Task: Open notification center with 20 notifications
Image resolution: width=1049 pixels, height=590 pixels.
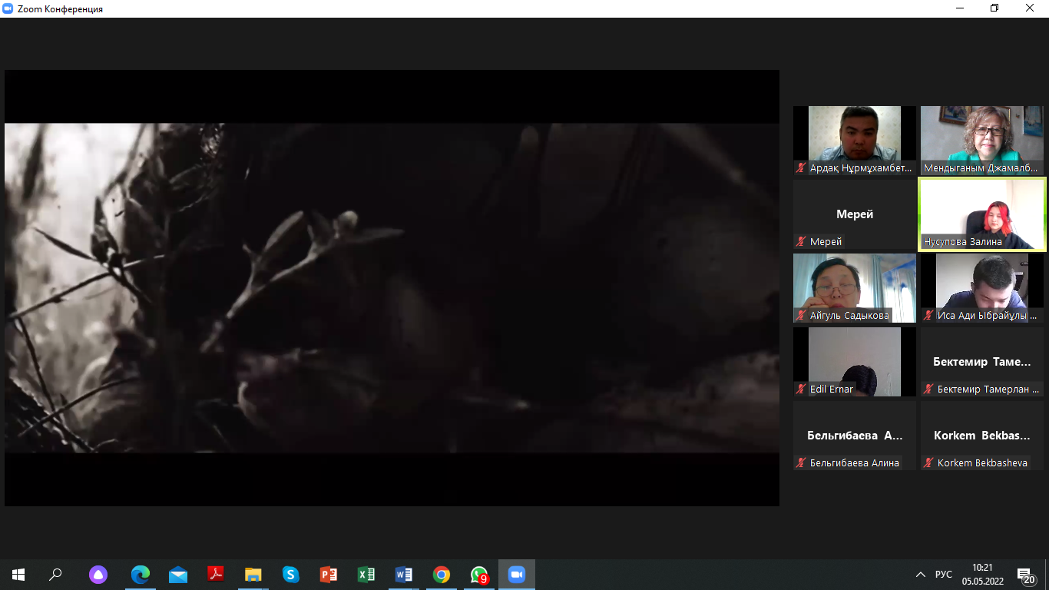Action: tap(1026, 575)
